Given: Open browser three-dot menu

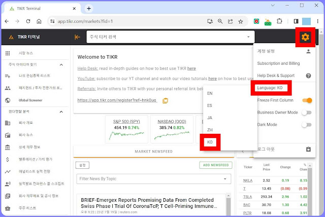Looking at the screenshot, I should [x=317, y=21].
